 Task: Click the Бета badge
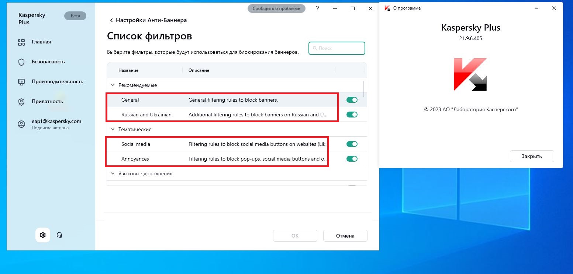75,16
